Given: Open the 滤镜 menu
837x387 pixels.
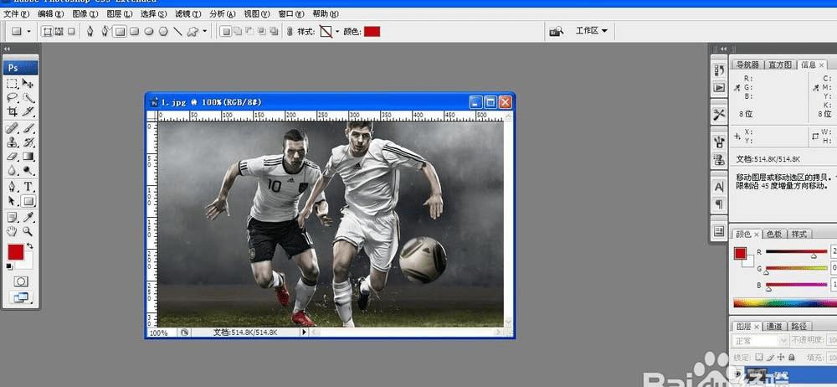Looking at the screenshot, I should point(187,14).
